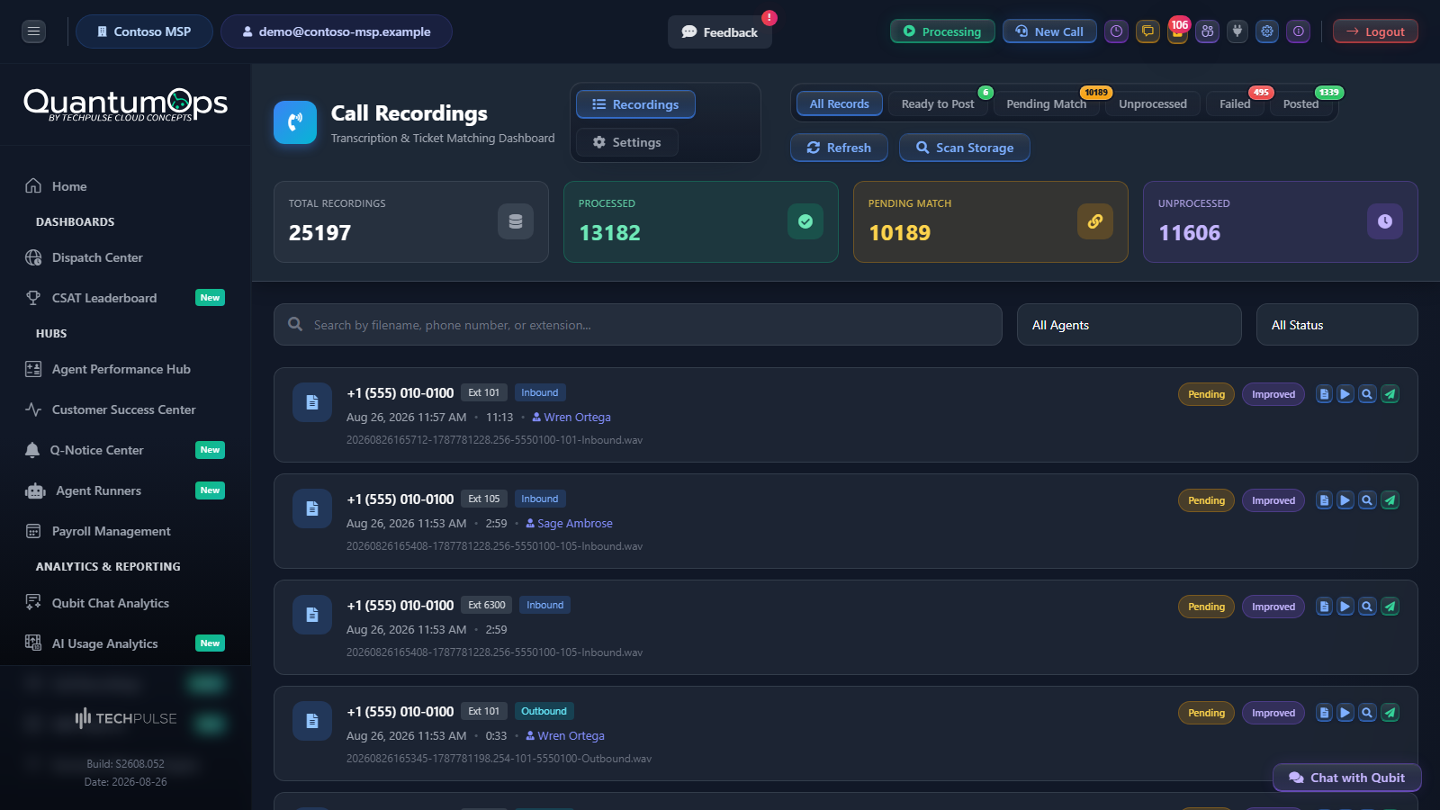Start a New Call
The height and width of the screenshot is (810, 1440).
pyautogui.click(x=1049, y=31)
